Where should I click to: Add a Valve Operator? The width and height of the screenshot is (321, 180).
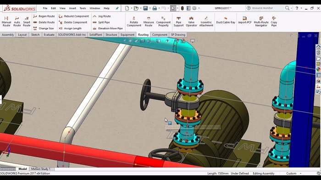point(191,22)
